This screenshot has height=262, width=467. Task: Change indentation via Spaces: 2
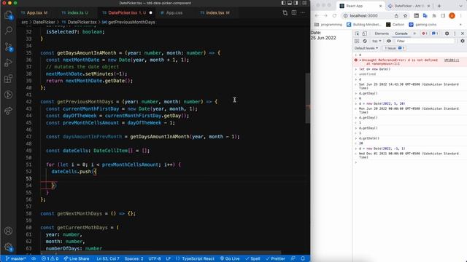tap(134, 259)
